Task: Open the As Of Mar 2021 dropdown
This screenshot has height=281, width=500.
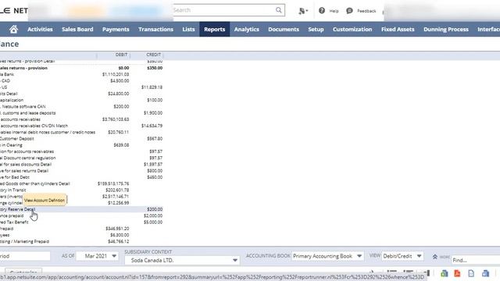Action: tap(97, 256)
